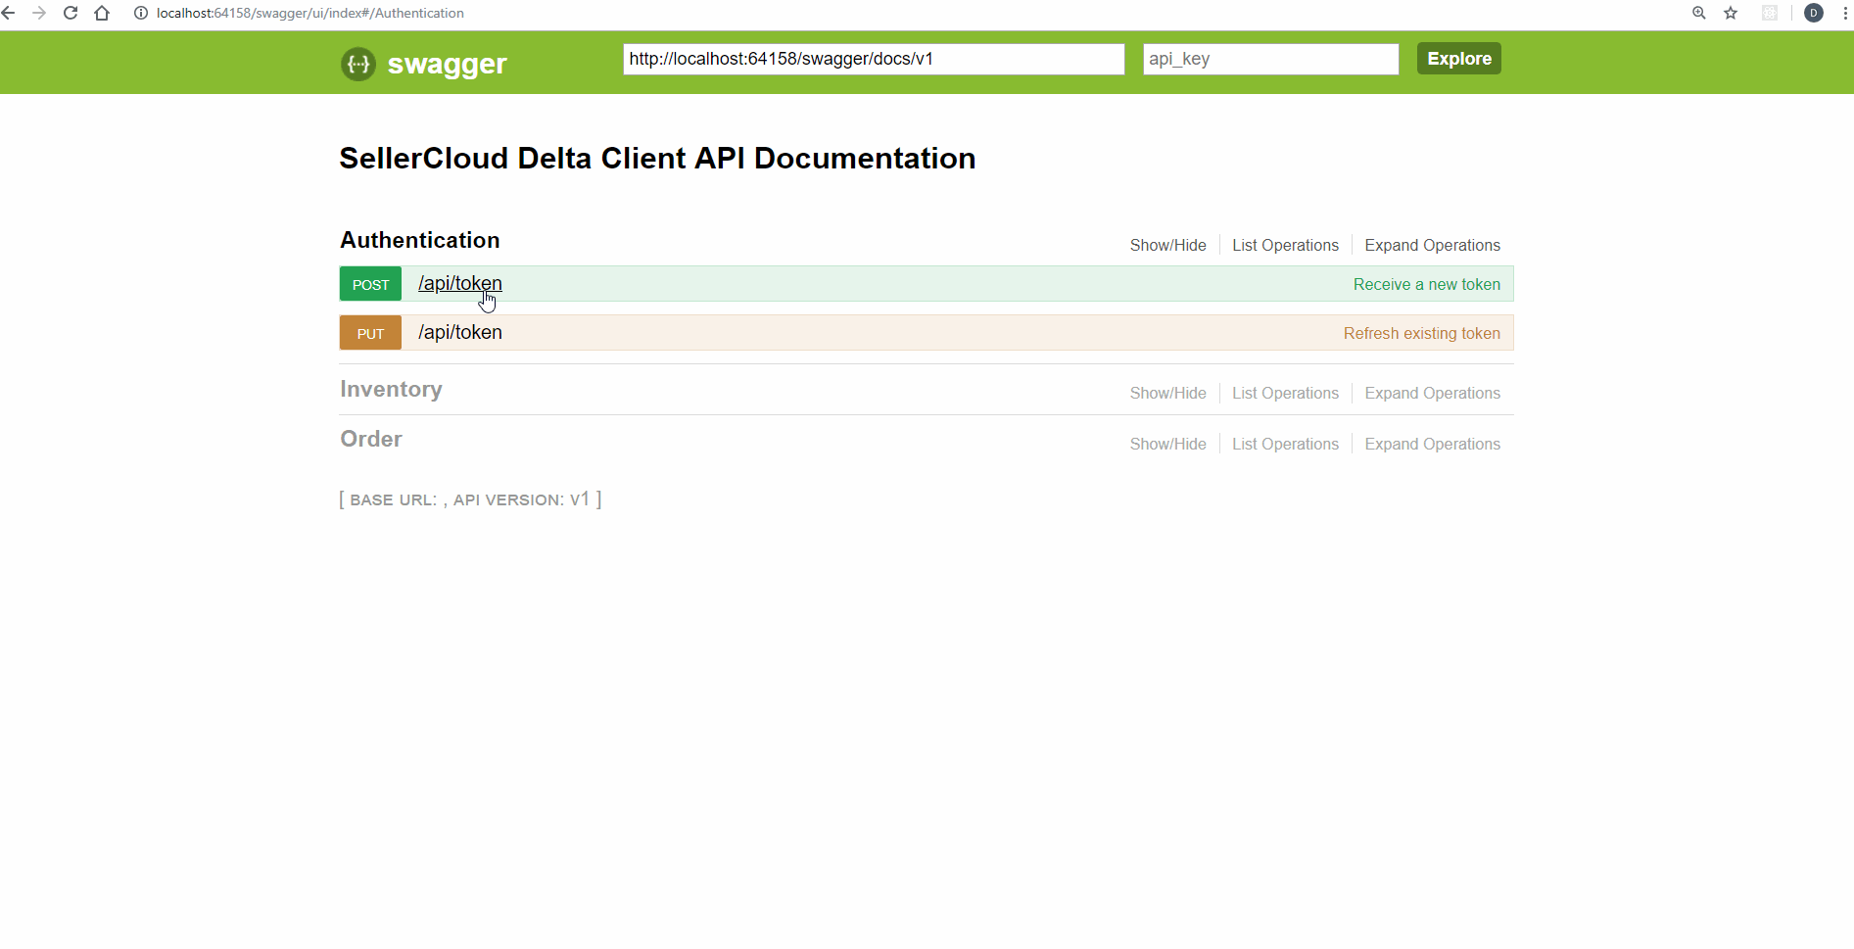Toggle Show/Hide for Inventory

click(x=1167, y=393)
